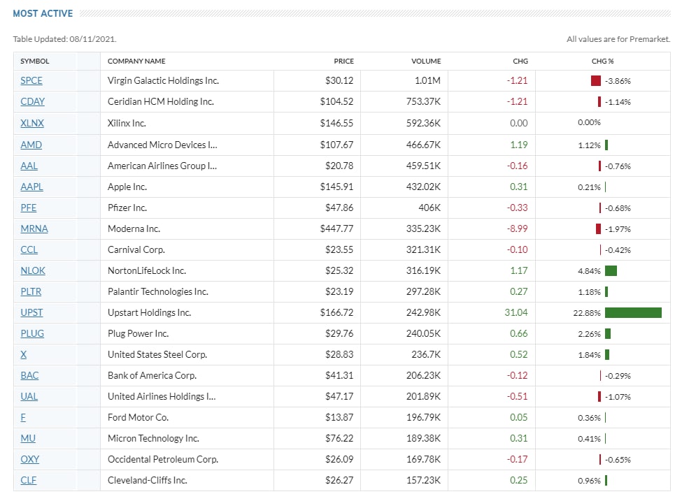Click the CHG column header
The height and width of the screenshot is (501, 682).
(x=520, y=61)
